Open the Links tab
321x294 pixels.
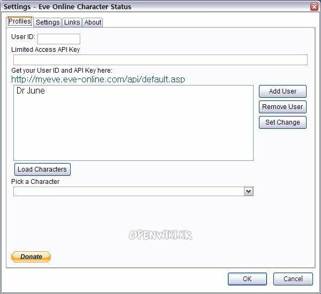click(72, 22)
